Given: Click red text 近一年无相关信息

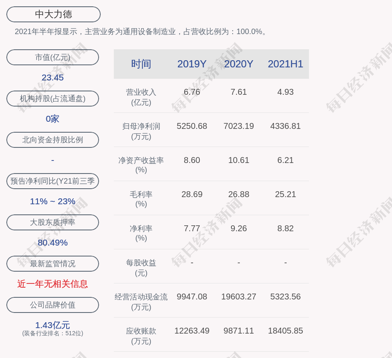Looking at the screenshot, I should pyautogui.click(x=53, y=284).
